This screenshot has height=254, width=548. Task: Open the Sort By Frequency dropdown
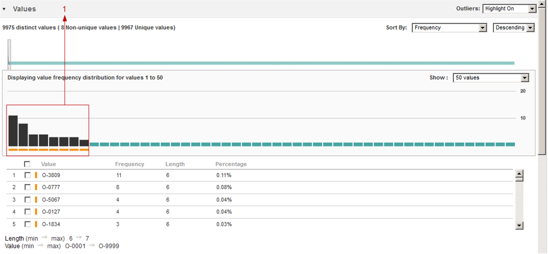(449, 28)
